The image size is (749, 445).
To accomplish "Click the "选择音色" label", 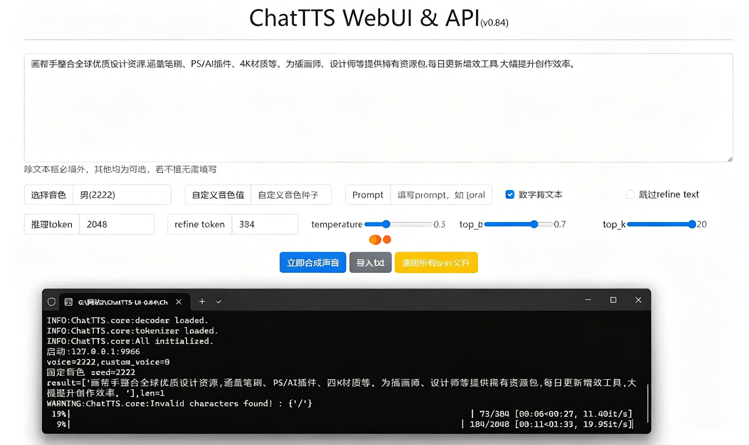I will [x=48, y=195].
